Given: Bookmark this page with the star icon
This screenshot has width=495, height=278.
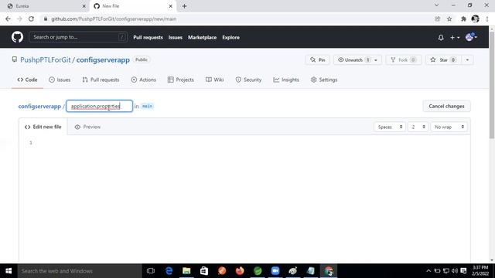Looking at the screenshot, I should (x=449, y=19).
